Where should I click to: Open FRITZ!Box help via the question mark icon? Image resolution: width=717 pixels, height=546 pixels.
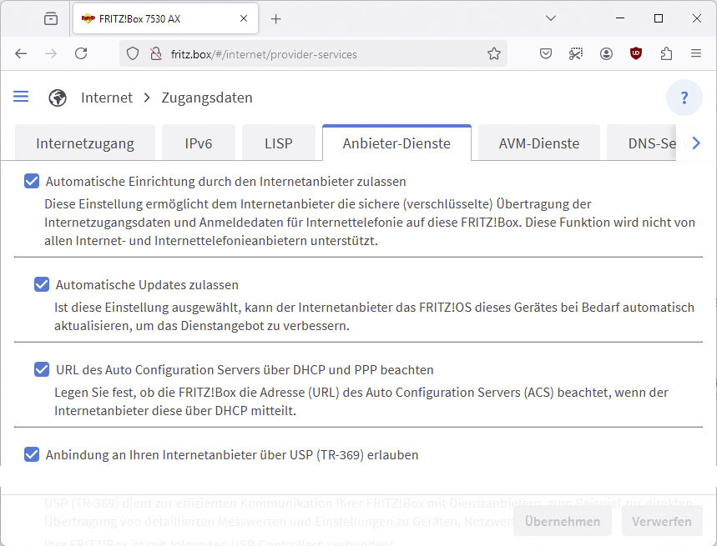click(684, 98)
